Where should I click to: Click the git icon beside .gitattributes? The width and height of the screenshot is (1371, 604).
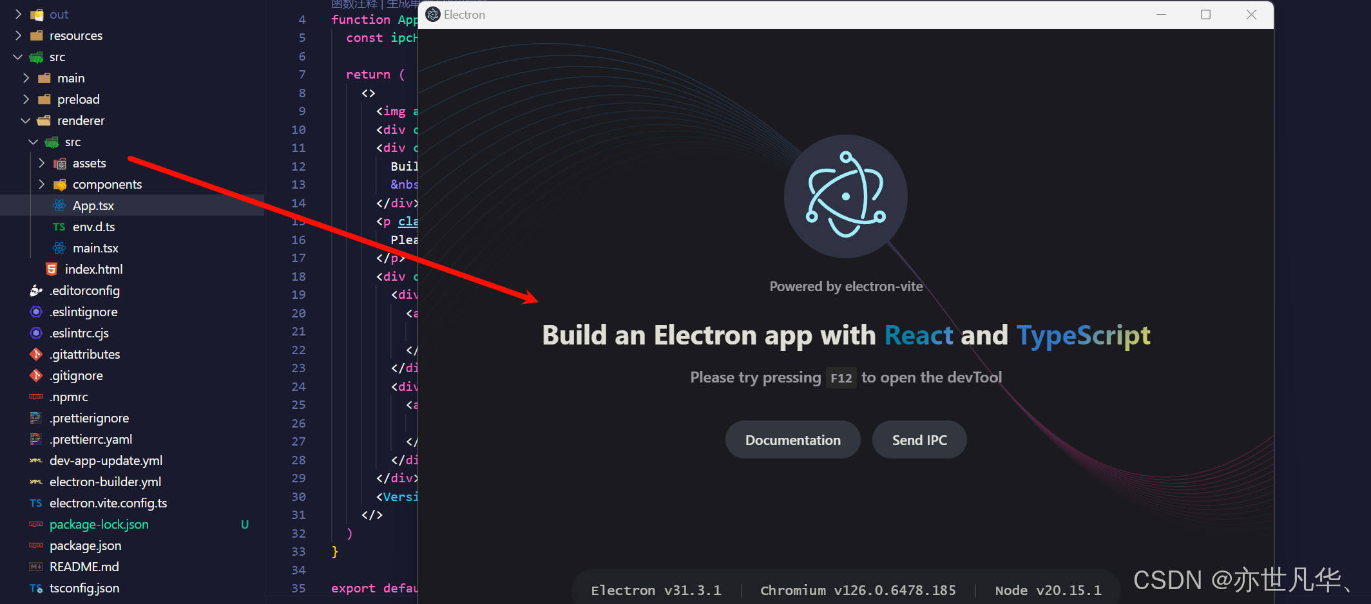pyautogui.click(x=36, y=354)
